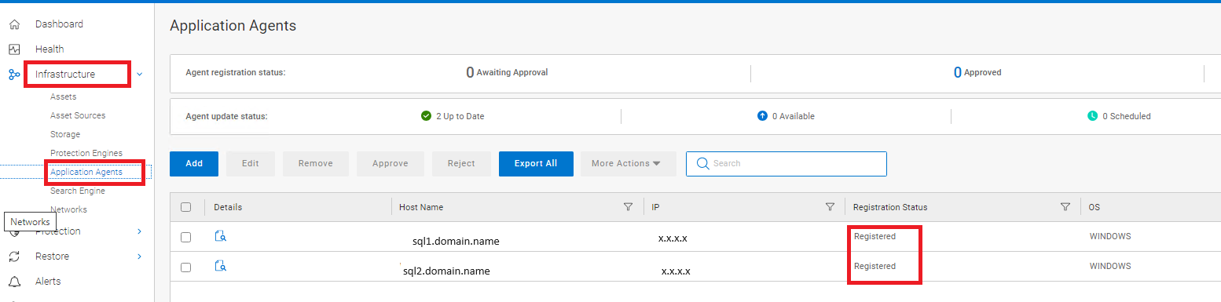Click Registered status for sql1.domain.name
Screen dimensions: 1221x302
(x=874, y=236)
